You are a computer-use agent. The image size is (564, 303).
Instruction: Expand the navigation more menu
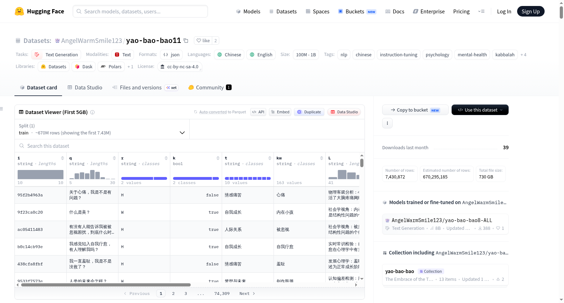click(481, 11)
